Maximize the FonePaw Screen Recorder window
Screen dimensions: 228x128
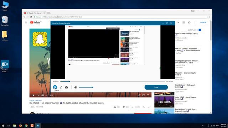point(167,23)
